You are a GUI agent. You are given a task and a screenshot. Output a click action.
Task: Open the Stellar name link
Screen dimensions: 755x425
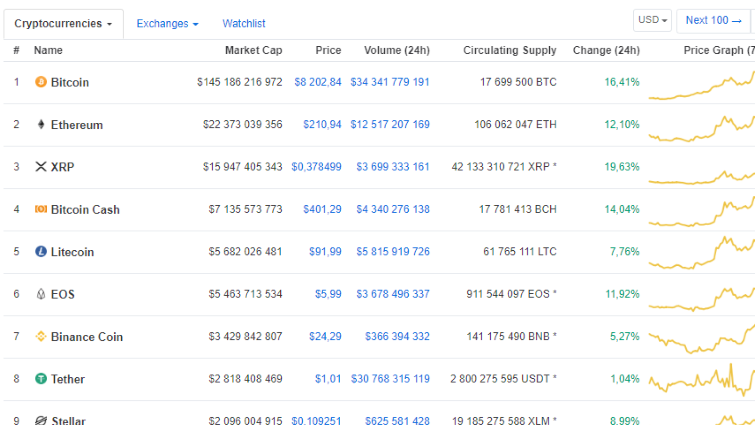pyautogui.click(x=69, y=420)
